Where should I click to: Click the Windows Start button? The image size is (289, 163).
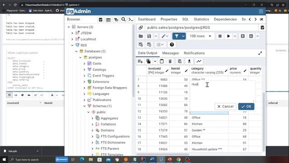[4, 159]
